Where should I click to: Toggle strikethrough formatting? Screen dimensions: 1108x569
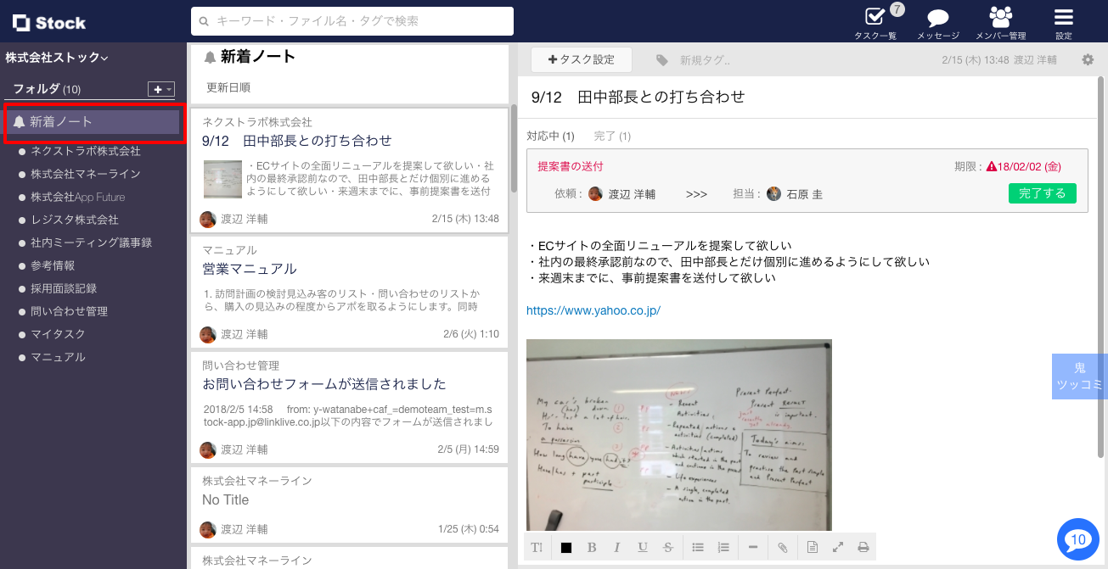pos(668,547)
